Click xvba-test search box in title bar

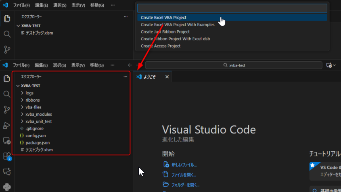click(234, 65)
